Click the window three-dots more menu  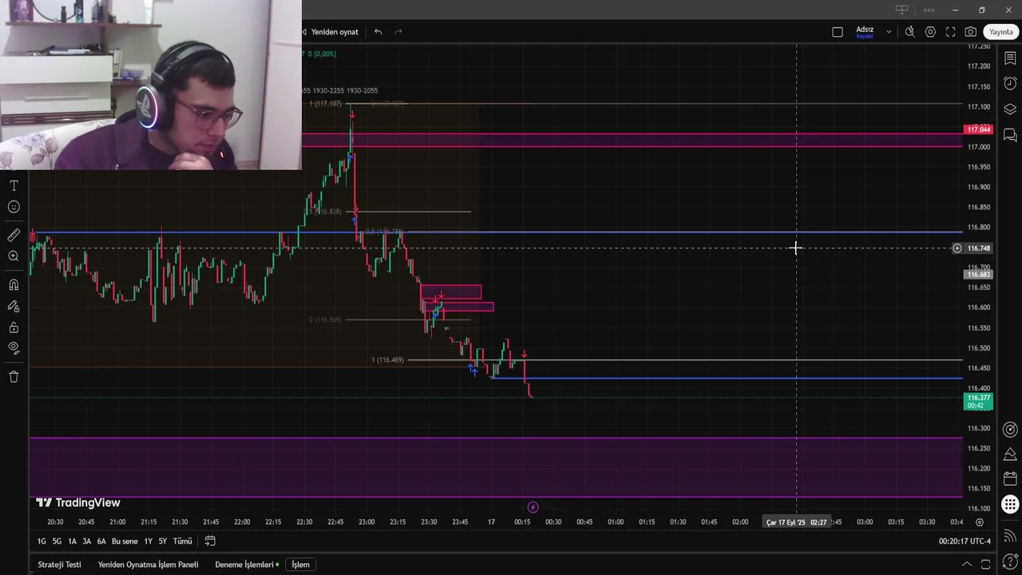[x=929, y=10]
